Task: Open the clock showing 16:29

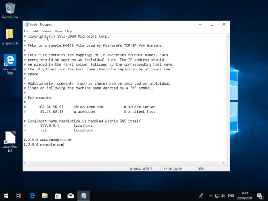Action: 245,196
